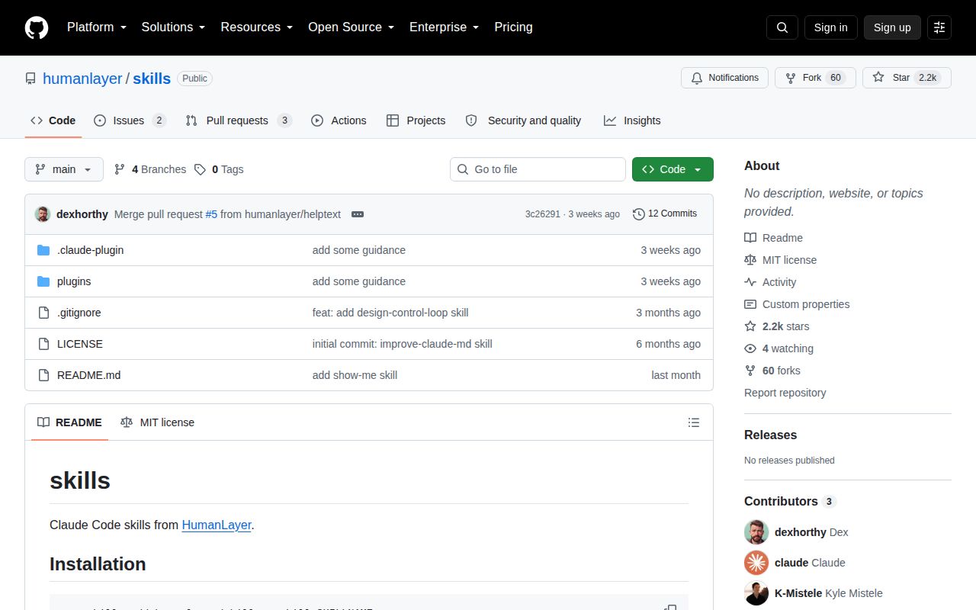The width and height of the screenshot is (976, 610).
Task: Open pull request #5 link
Action: (x=211, y=214)
